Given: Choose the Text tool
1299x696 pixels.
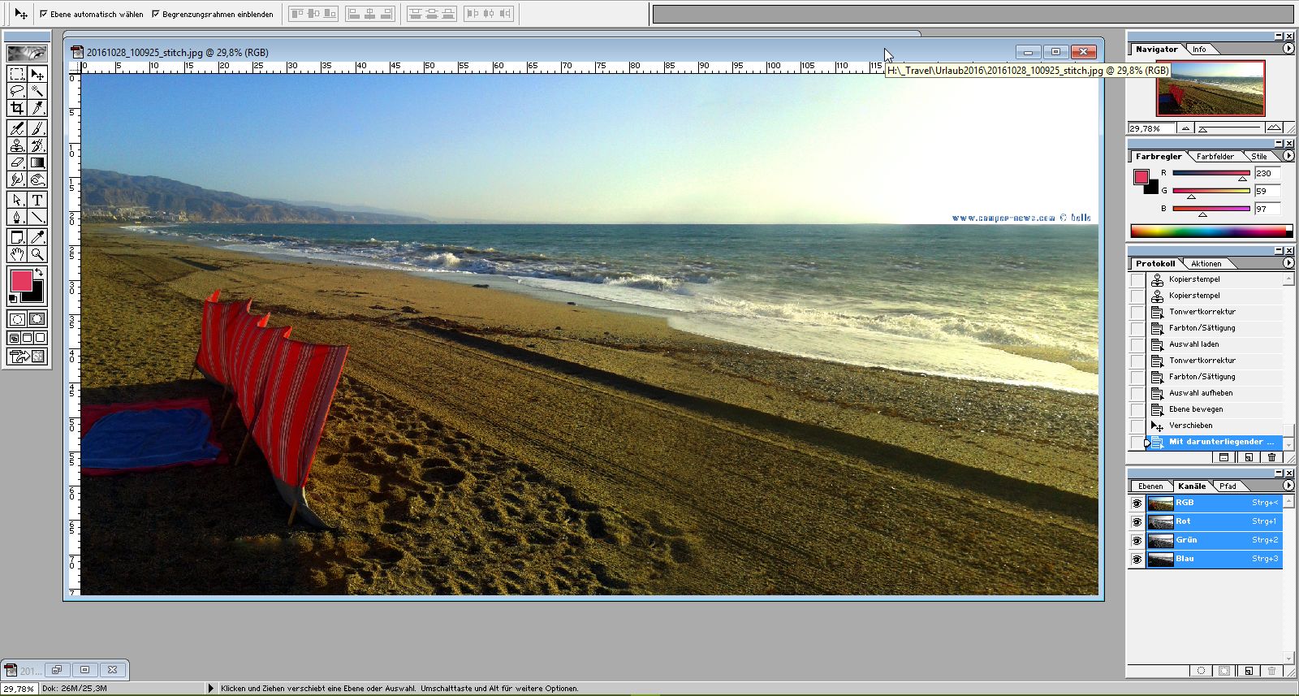Looking at the screenshot, I should click(x=37, y=200).
